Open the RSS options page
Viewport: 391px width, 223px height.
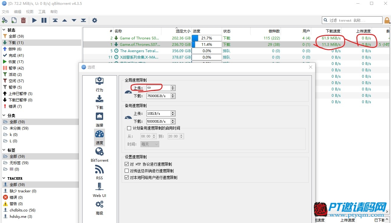click(x=99, y=172)
